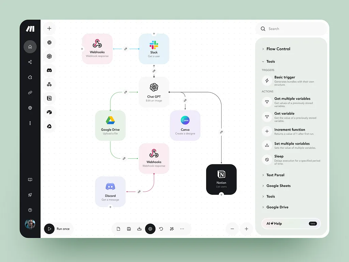Click the globe icon in the dark sidebar
Screen dimensions: 349x262
[30, 108]
